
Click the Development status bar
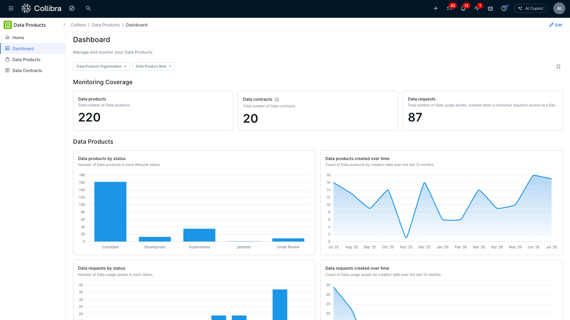[155, 239]
